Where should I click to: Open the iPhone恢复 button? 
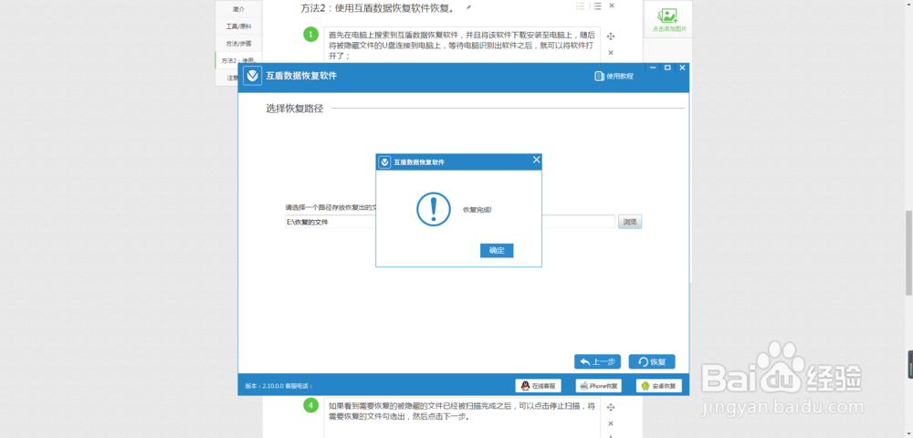coord(599,386)
